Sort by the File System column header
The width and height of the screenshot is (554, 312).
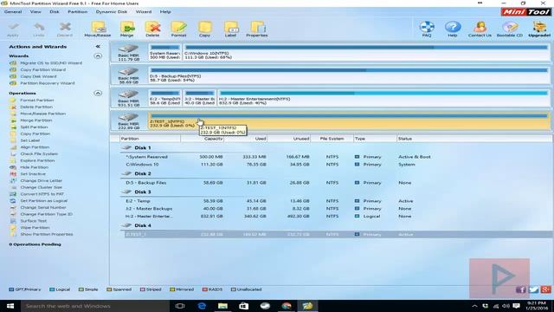pos(332,139)
